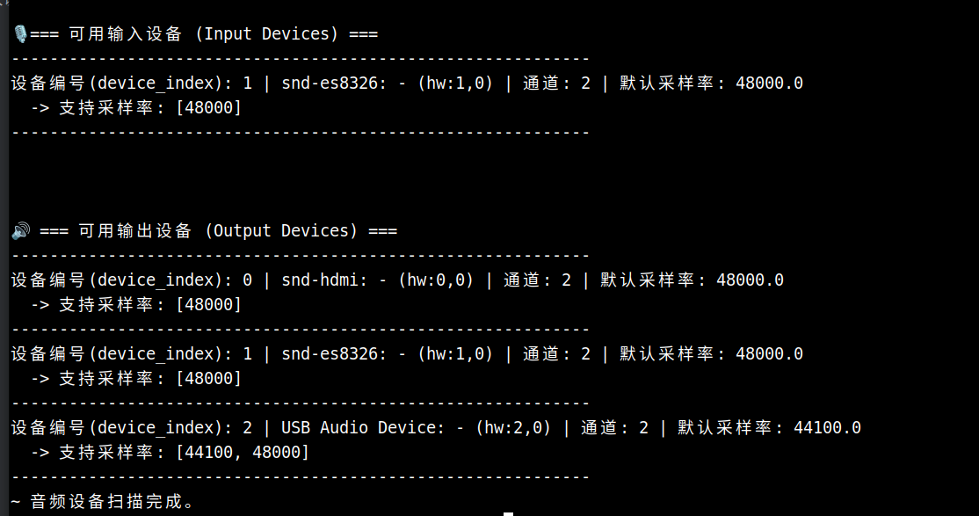
Task: Click the USB Audio Device name
Action: (362, 428)
